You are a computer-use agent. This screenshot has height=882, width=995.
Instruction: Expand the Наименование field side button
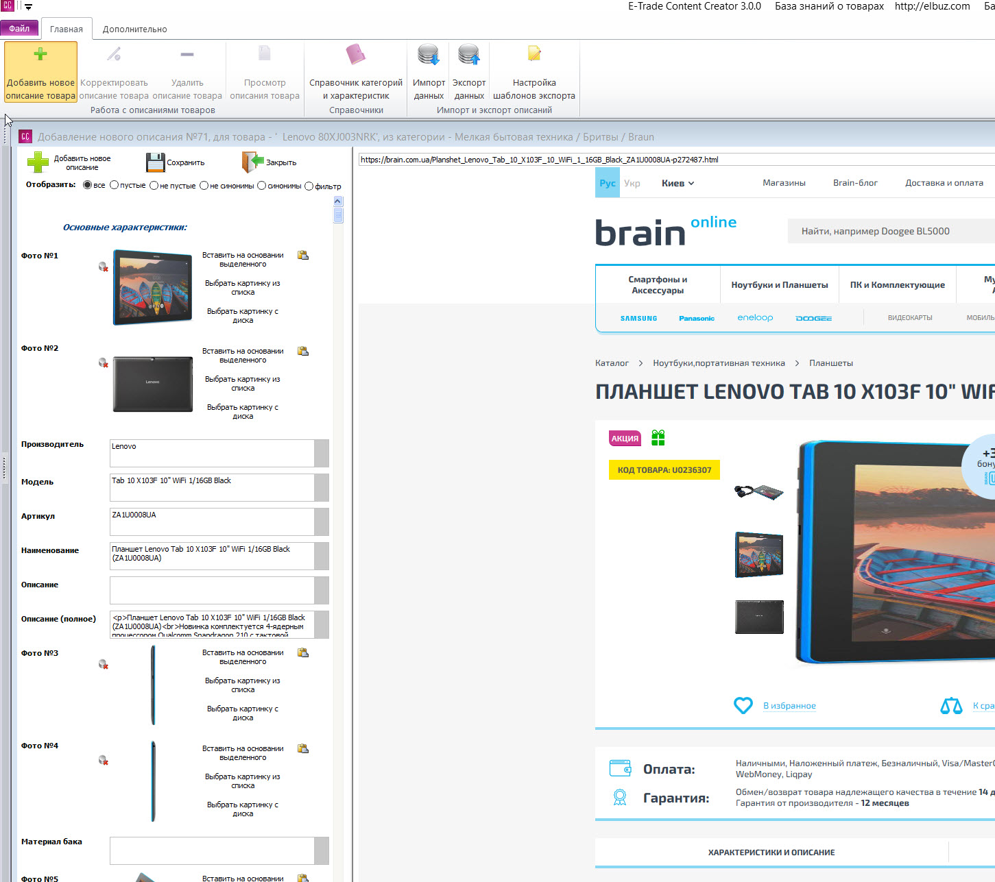321,556
